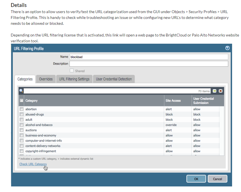Open the URL Filtering Settings tab
241x192 pixels.
pyautogui.click(x=74, y=79)
